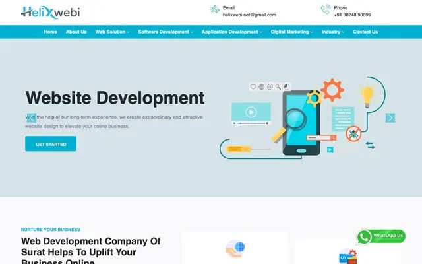
Task: Click the email envelope icon in header
Action: tap(214, 9)
